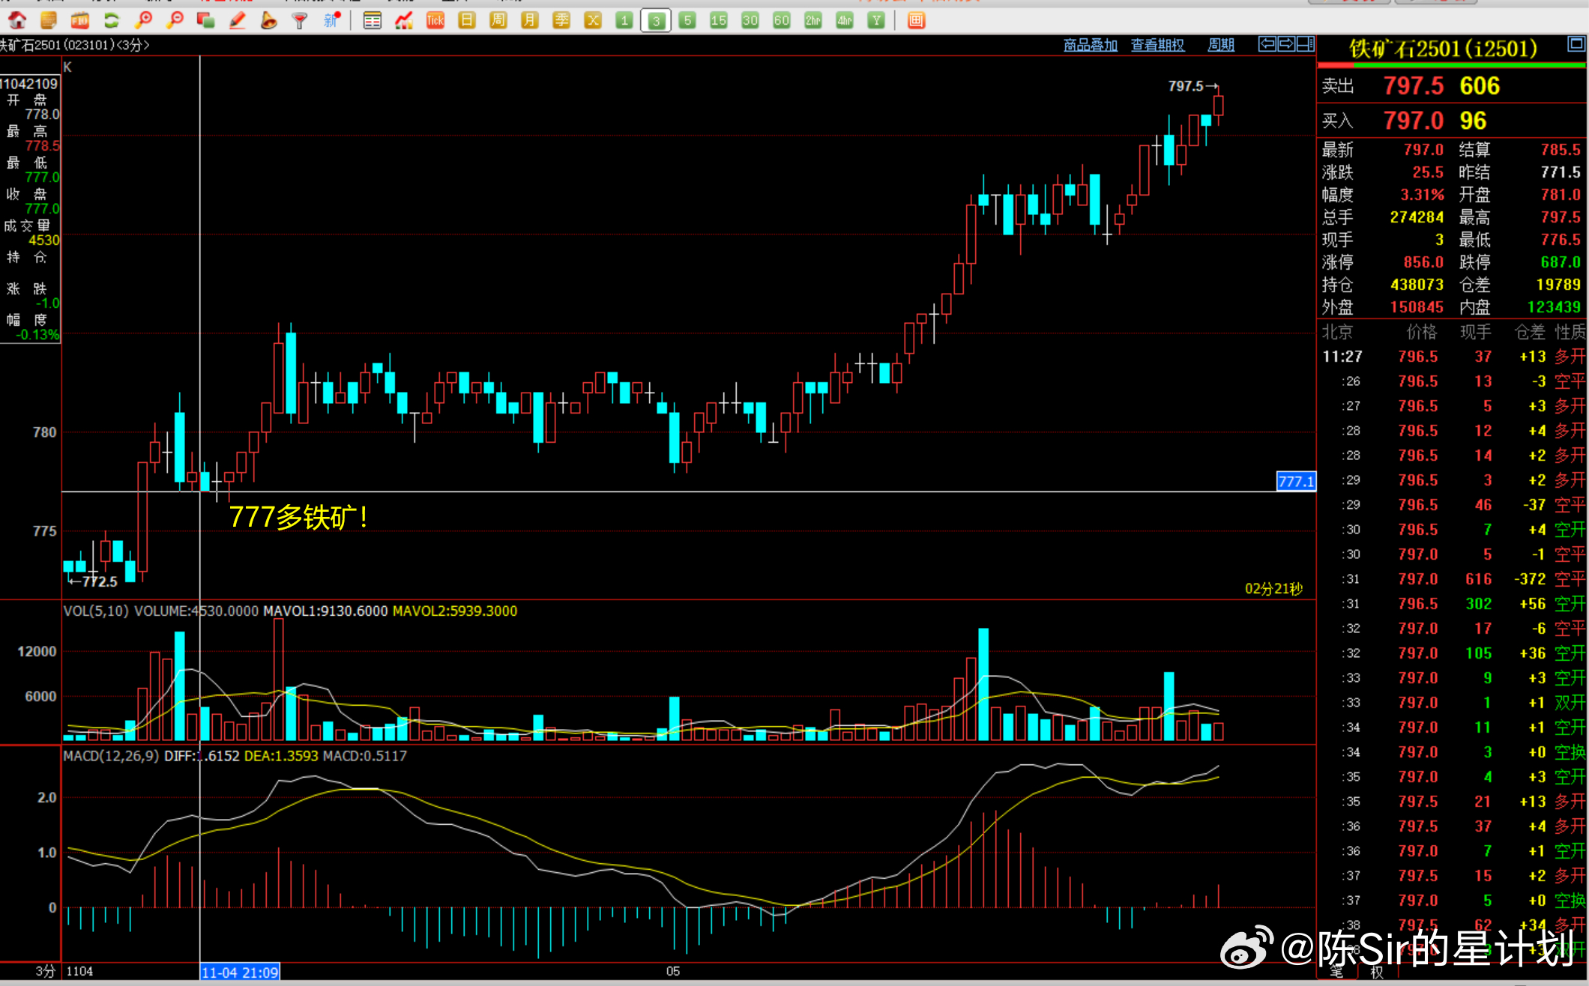Refresh data with green arrows icon
Screen dimensions: 1589x986
[112, 20]
